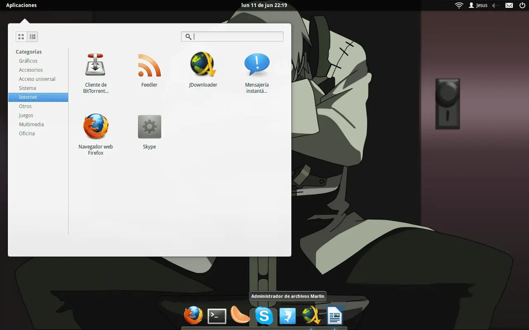529x330 pixels.
Task: Click the Firefox icon in the dock
Action: [x=193, y=316]
